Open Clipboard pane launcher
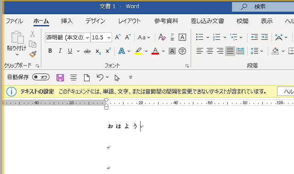 click(x=37, y=66)
